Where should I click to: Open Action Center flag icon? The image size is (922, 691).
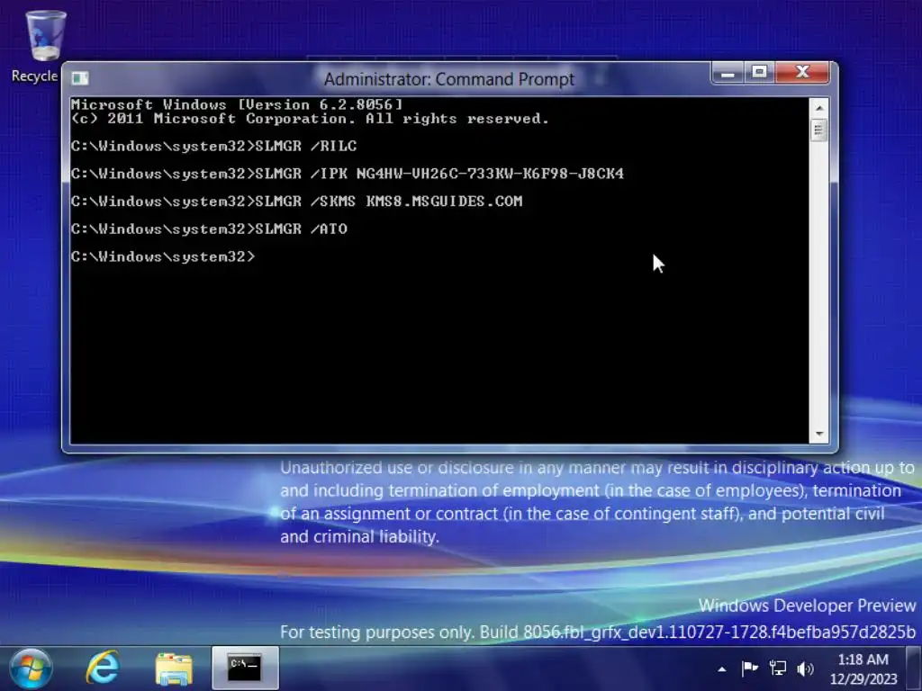tap(749, 669)
